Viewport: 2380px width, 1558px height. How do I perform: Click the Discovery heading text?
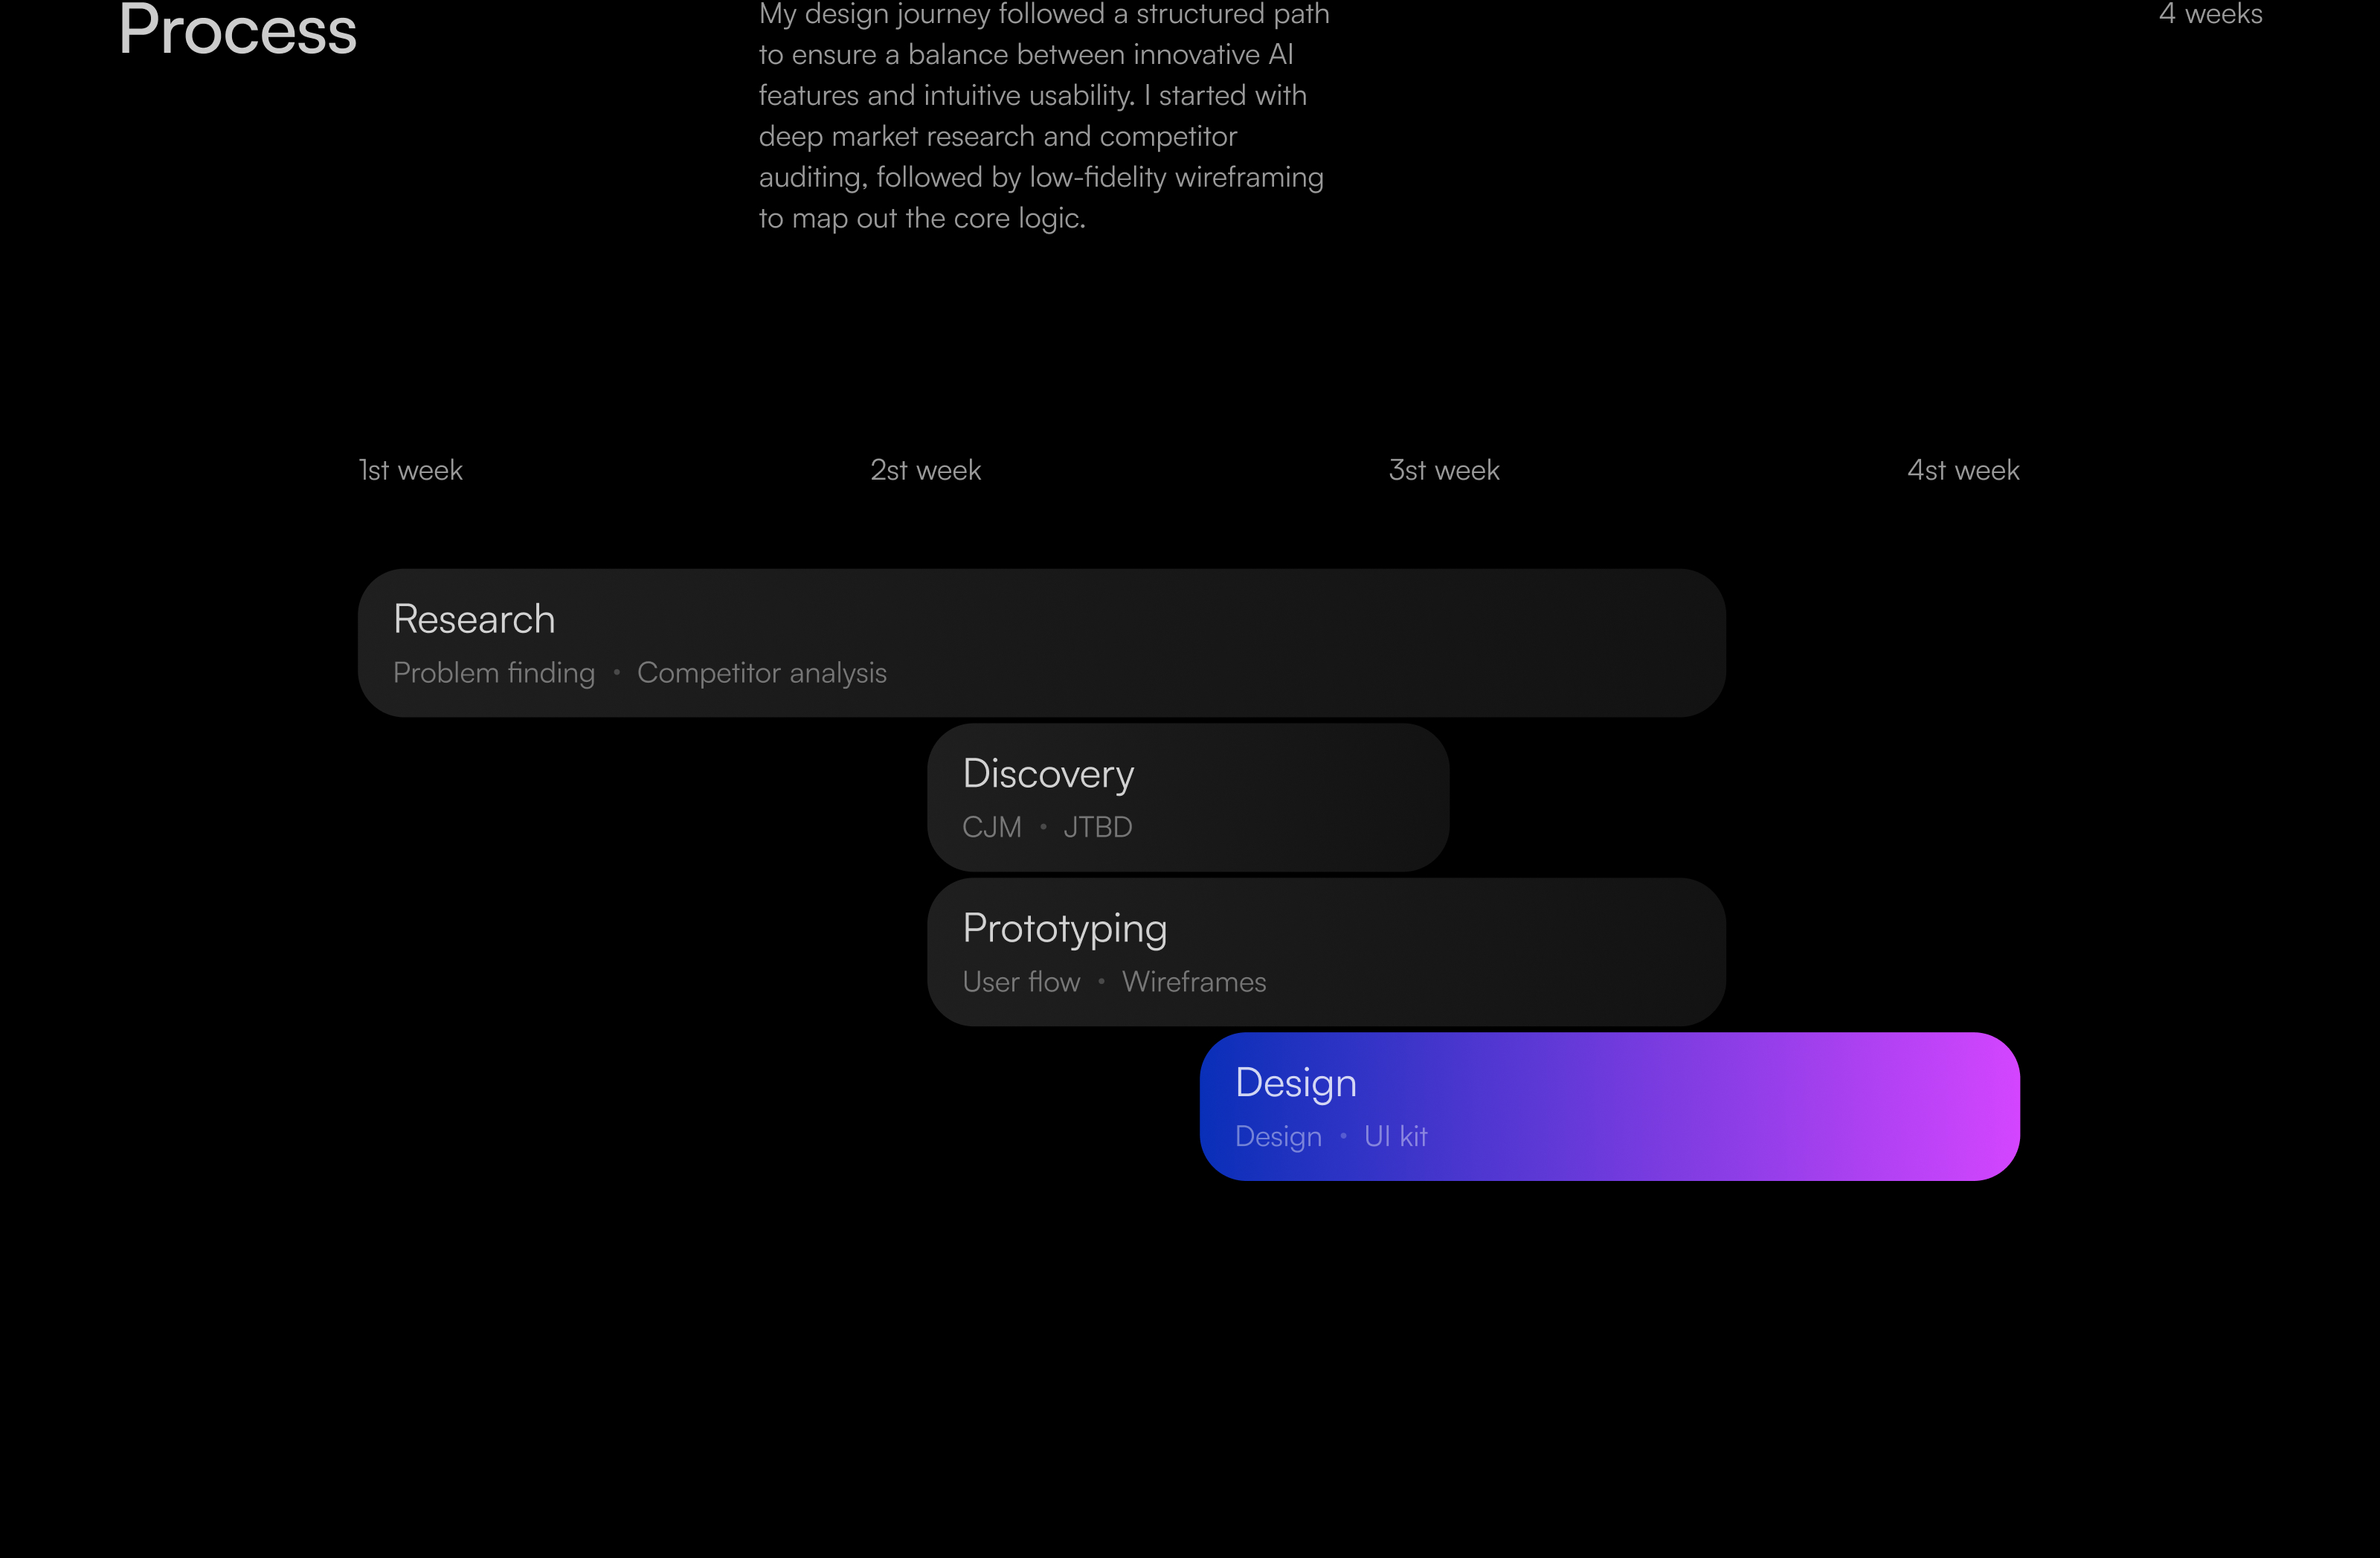click(x=1047, y=773)
